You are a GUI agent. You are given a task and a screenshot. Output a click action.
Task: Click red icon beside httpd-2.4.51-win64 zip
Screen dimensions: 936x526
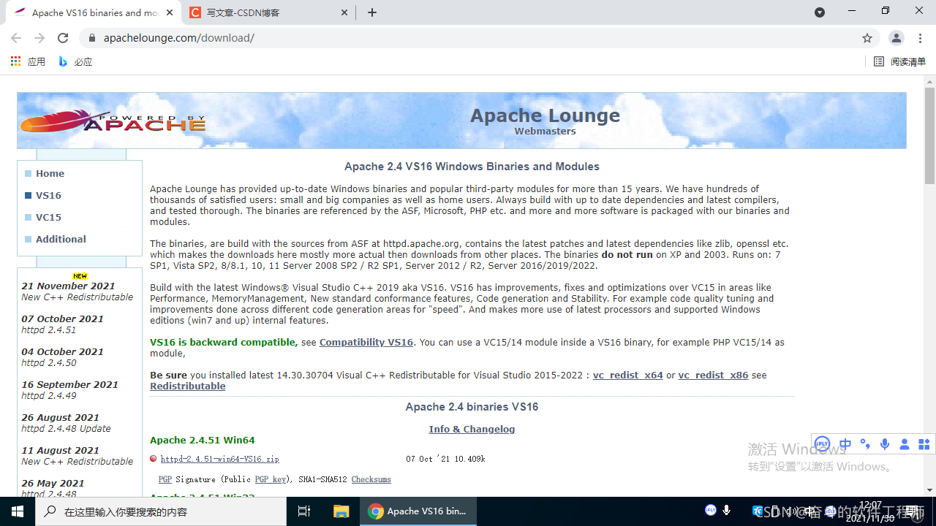[x=154, y=459]
